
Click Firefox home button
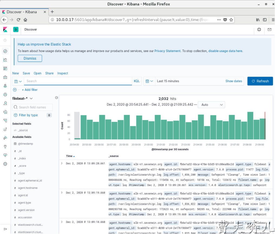tap(25, 20)
